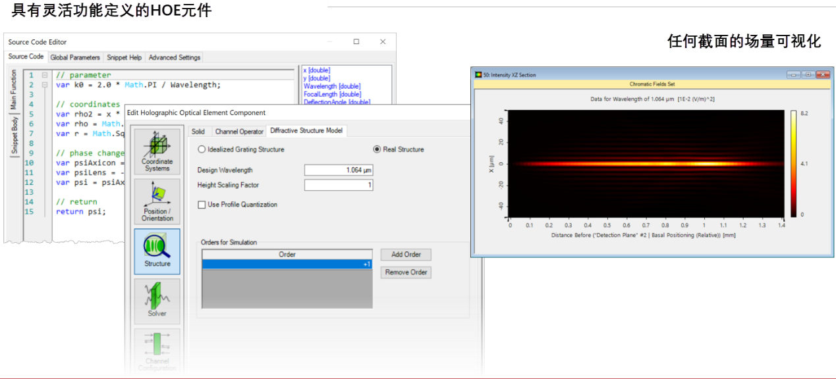Image resolution: width=836 pixels, height=379 pixels.
Task: Switch to Channel Operator tab
Action: (x=239, y=132)
